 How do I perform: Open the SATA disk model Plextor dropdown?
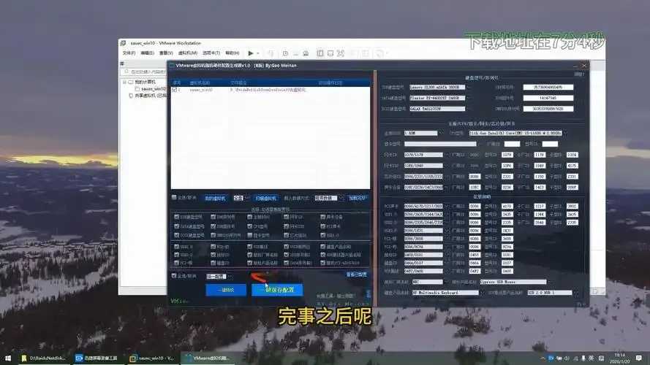pyautogui.click(x=440, y=98)
